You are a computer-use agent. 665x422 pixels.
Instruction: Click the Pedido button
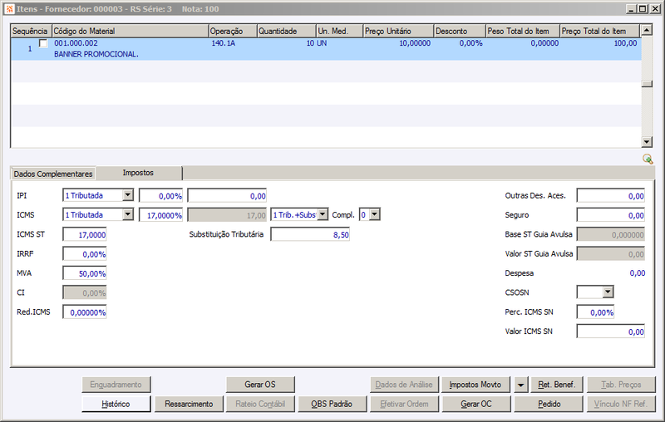pyautogui.click(x=549, y=405)
